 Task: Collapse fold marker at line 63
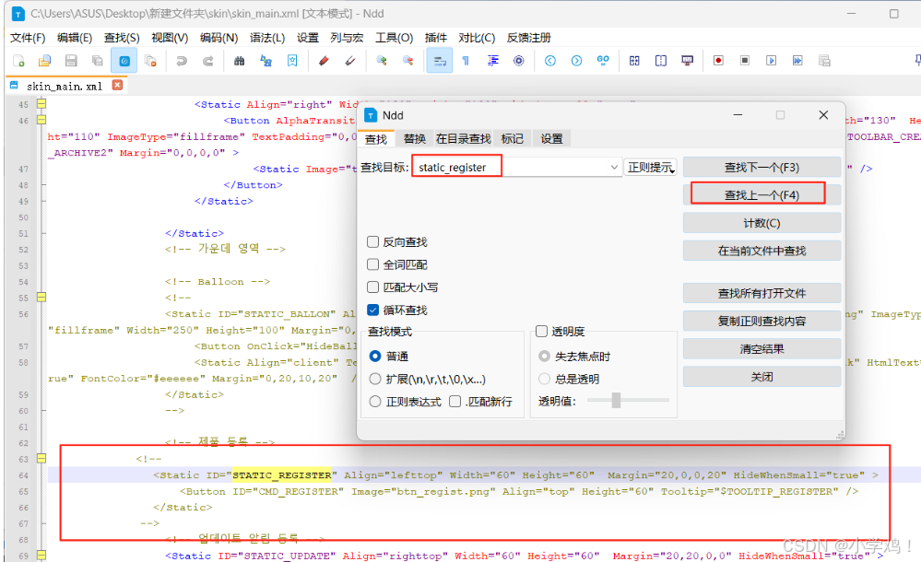coord(41,458)
